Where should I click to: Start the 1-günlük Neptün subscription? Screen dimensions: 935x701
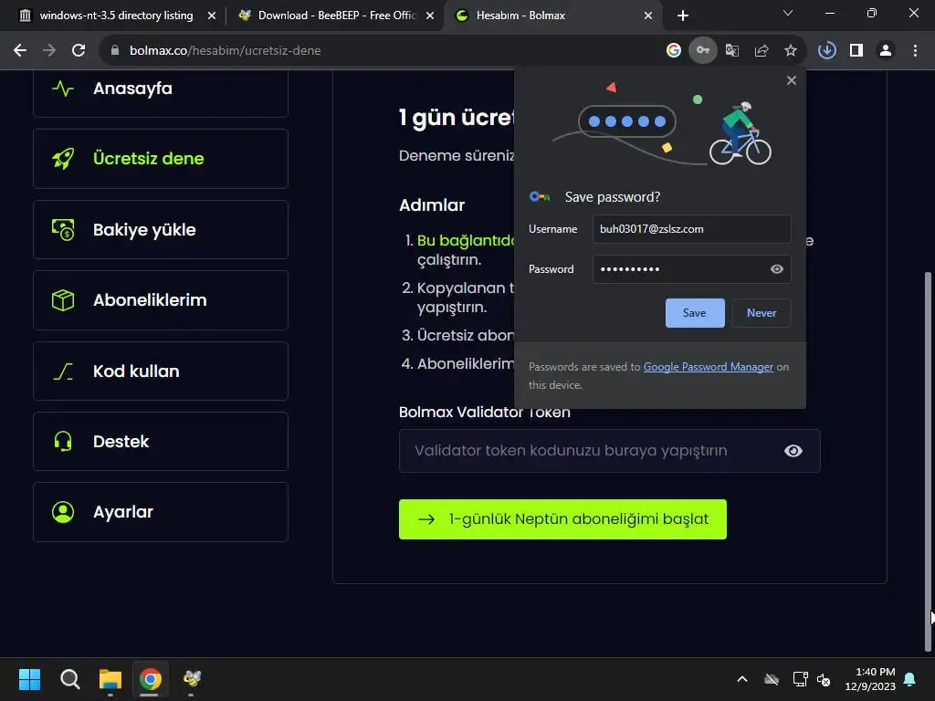pos(562,519)
